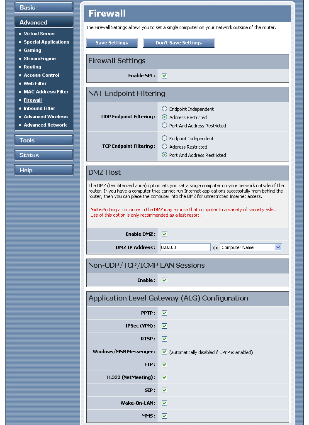The height and width of the screenshot is (425, 309).
Task: Select UDP Port And Address Restricted option
Action: click(164, 125)
